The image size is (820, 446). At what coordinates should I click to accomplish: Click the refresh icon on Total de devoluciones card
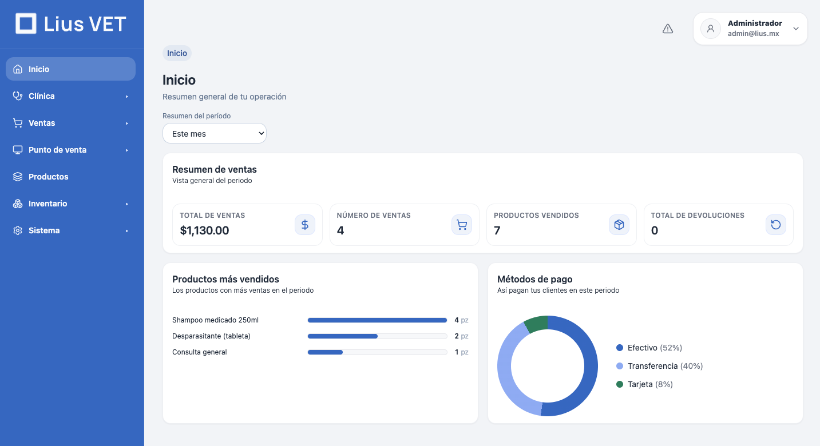click(x=775, y=225)
